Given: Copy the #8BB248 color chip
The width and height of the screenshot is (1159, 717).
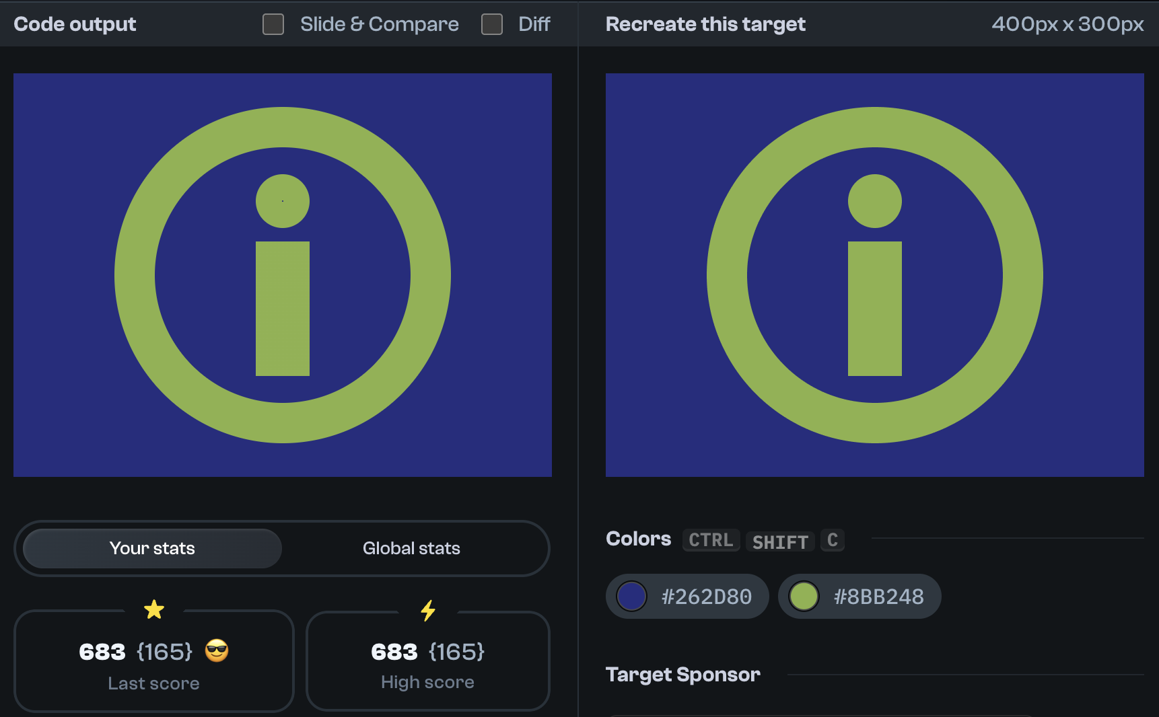Looking at the screenshot, I should (859, 596).
